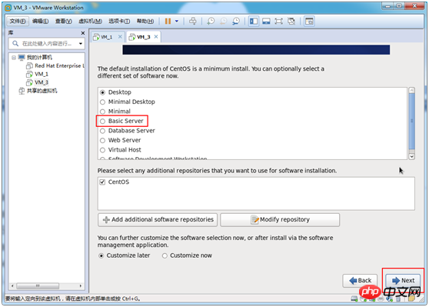Send Ctrl+Alt+Del to the virtual machine
Image resolution: width=429 pixels, height=307 pixels.
193,21
